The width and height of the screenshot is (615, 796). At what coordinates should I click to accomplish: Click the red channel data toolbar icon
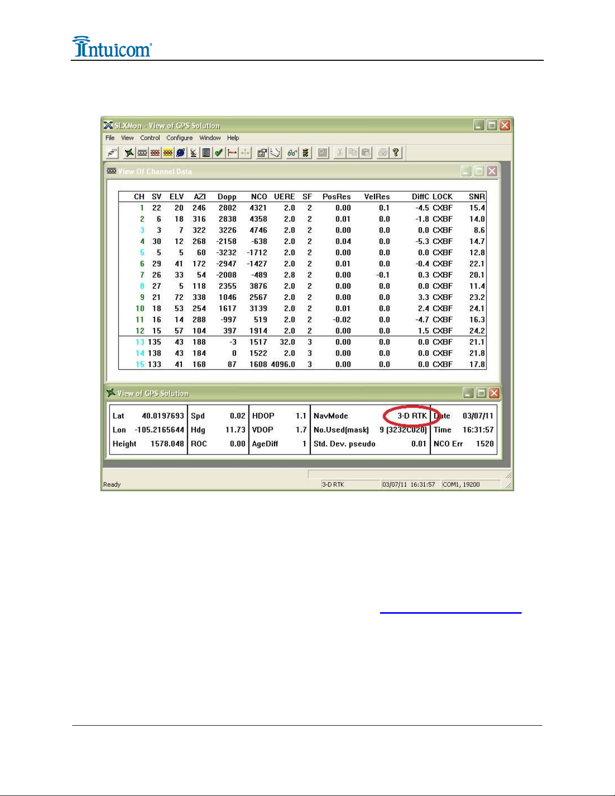coord(155,153)
